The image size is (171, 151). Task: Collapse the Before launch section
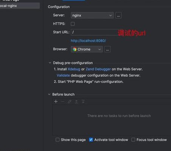pos(49,94)
